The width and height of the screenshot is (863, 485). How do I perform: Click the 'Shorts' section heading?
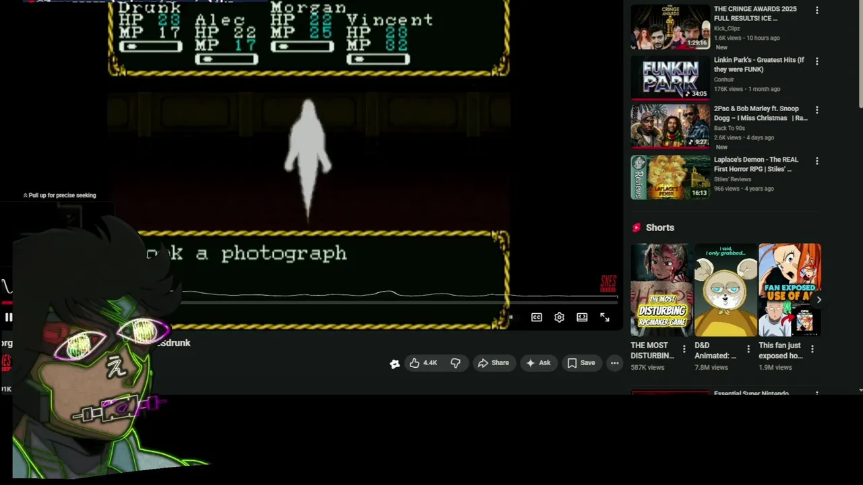coord(660,228)
